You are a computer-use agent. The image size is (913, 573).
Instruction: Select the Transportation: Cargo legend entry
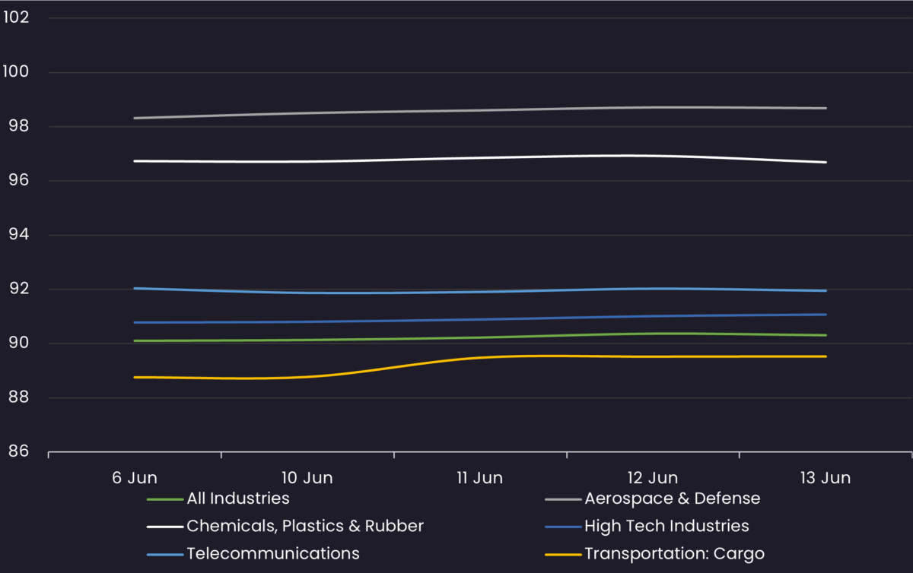pyautogui.click(x=674, y=552)
